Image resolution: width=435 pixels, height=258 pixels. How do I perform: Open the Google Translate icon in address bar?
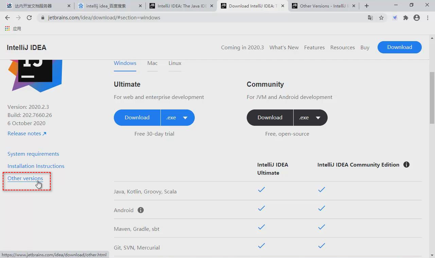click(x=370, y=18)
